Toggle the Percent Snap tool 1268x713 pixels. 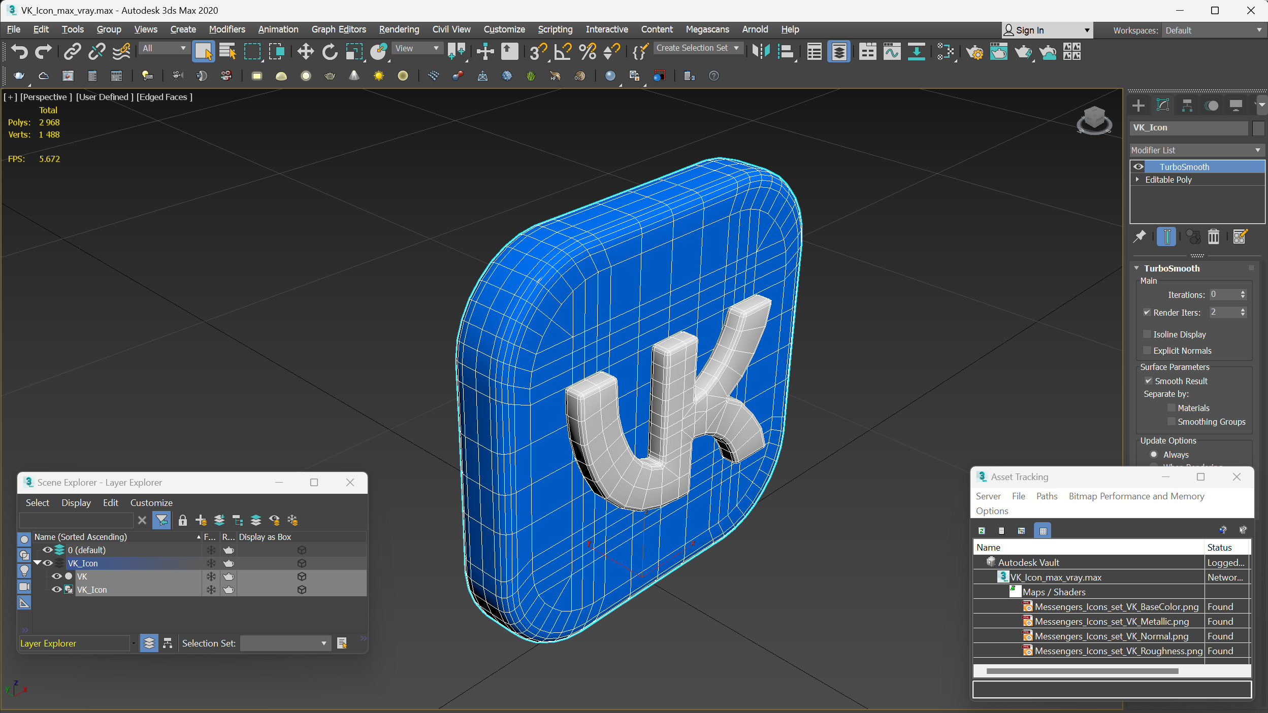(588, 51)
